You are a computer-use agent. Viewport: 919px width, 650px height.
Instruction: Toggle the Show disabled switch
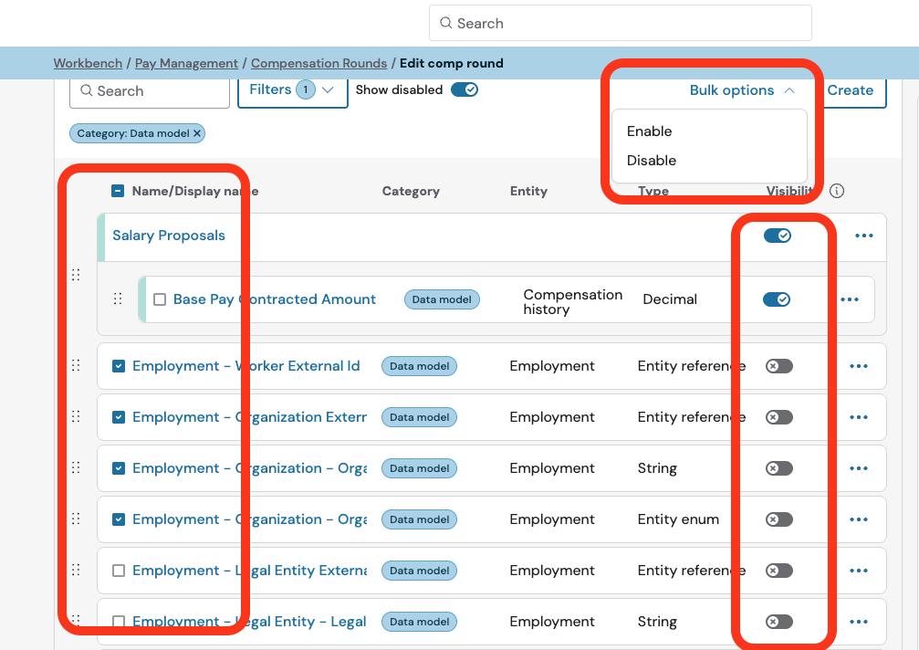465,89
